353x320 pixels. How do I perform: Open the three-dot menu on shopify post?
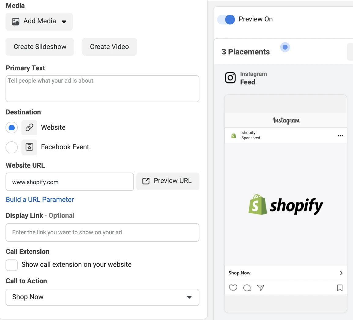(340, 136)
